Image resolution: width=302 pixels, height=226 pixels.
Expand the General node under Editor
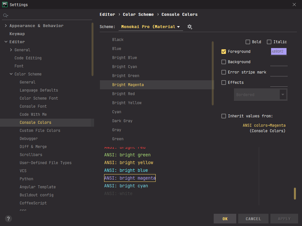[x=11, y=50]
